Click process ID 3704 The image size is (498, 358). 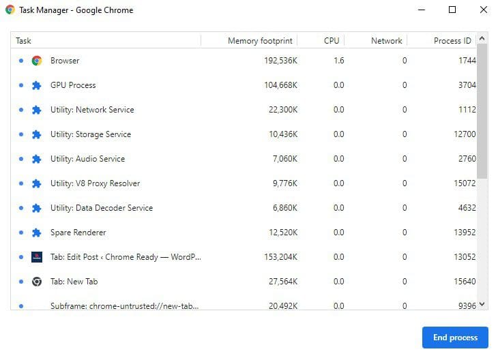pos(467,85)
